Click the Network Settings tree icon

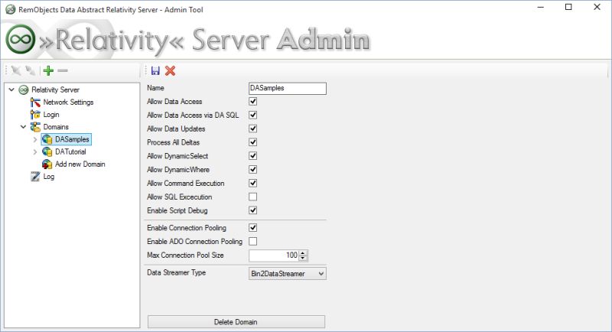point(35,103)
